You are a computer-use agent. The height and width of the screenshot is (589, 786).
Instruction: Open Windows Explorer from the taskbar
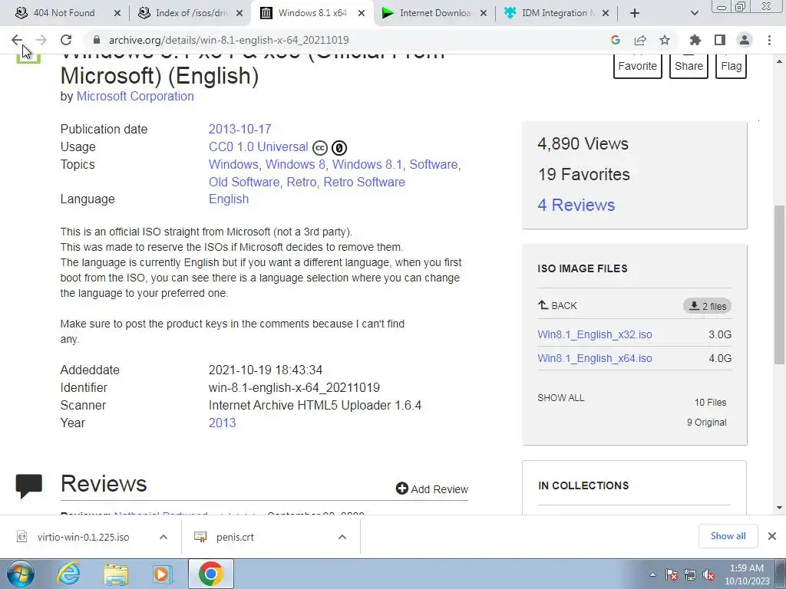coord(116,574)
